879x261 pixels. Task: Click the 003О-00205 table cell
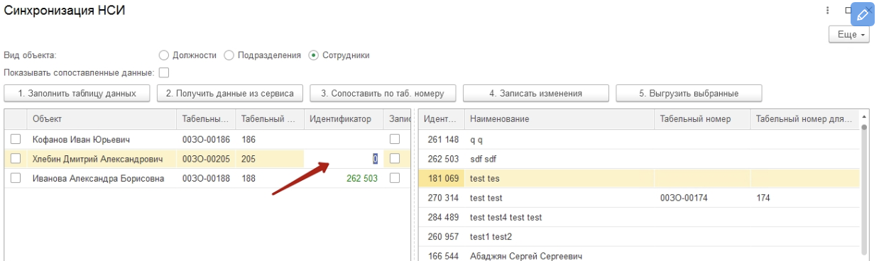tap(206, 159)
